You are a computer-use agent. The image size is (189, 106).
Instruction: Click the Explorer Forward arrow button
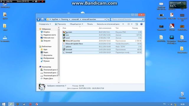pyautogui.click(x=43, y=19)
